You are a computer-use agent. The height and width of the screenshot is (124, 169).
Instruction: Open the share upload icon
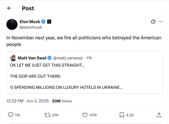click(159, 115)
